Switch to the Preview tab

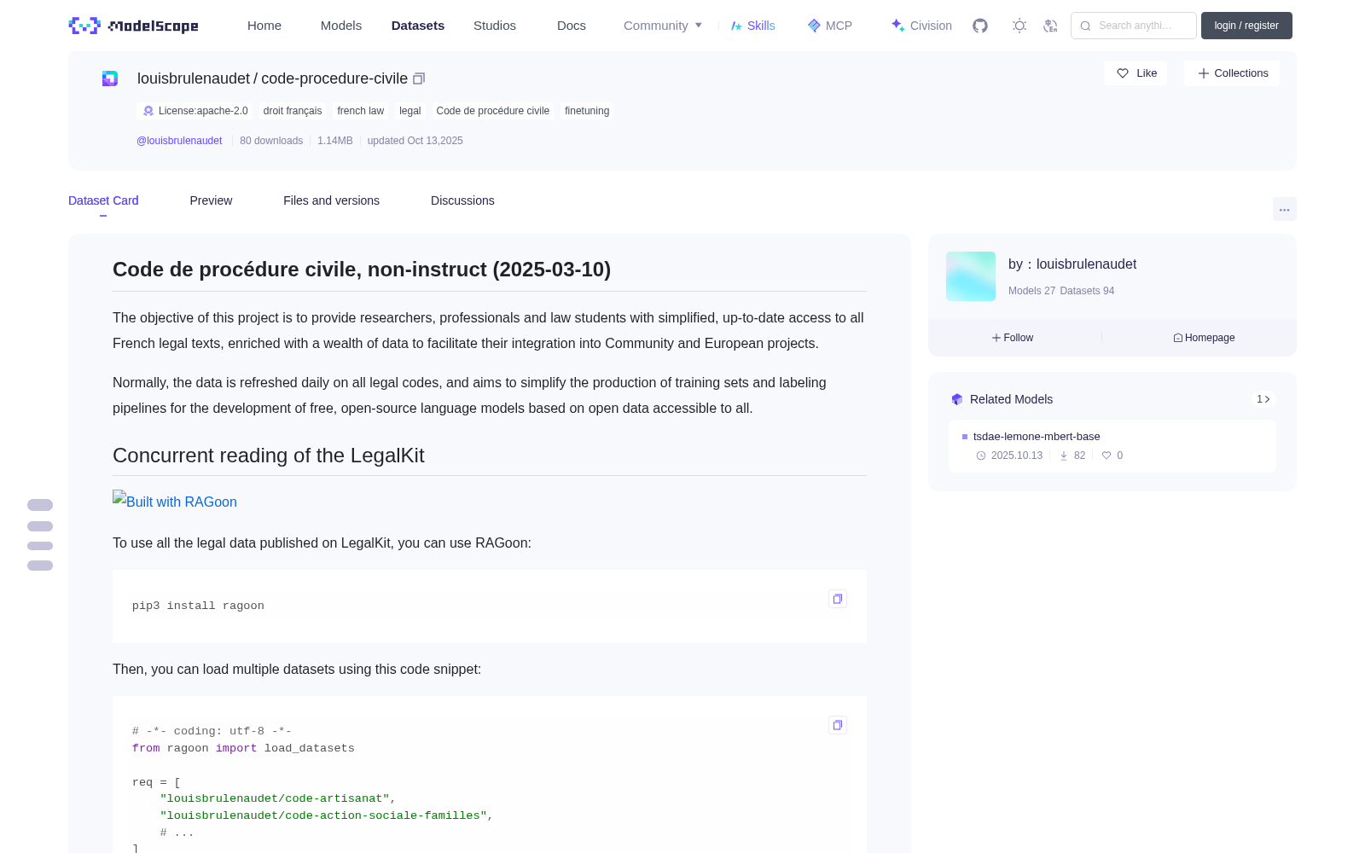(x=211, y=200)
